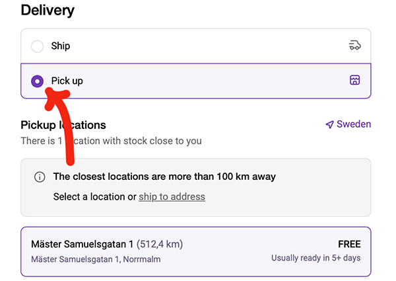Click the "Ship" option label
The image size is (396, 281).
tap(61, 46)
